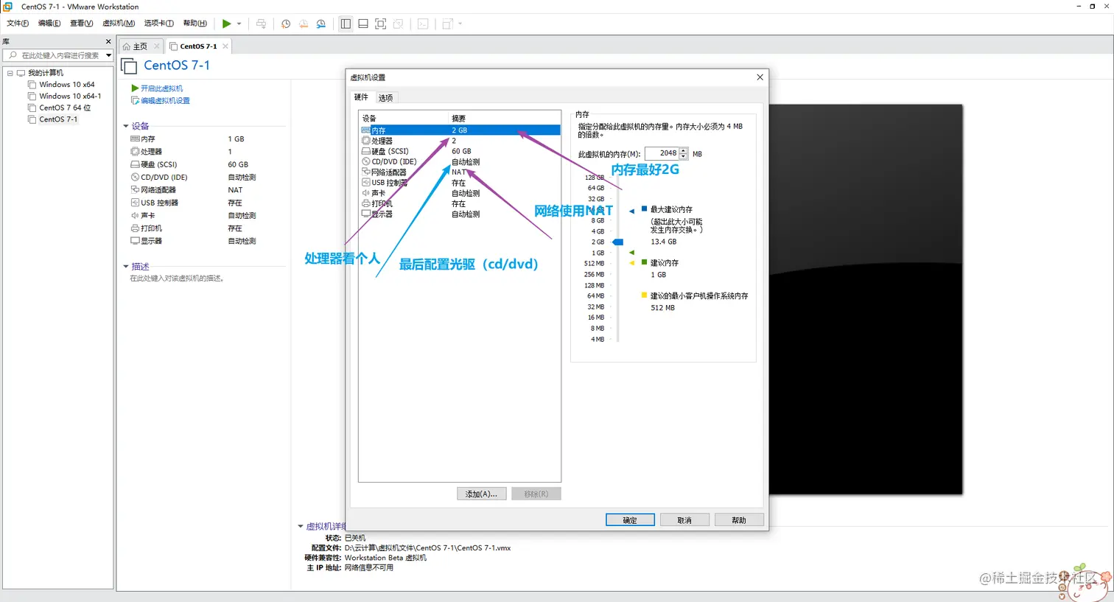Image resolution: width=1114 pixels, height=602 pixels.
Task: Open the 文件(F) menu
Action: pyautogui.click(x=18, y=24)
